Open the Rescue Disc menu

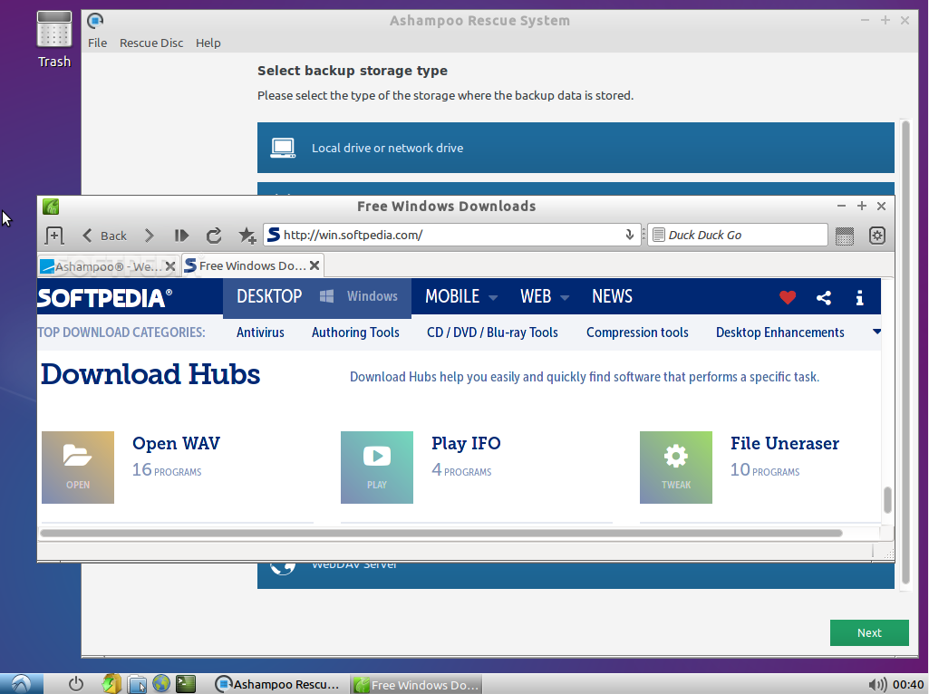pyautogui.click(x=151, y=43)
